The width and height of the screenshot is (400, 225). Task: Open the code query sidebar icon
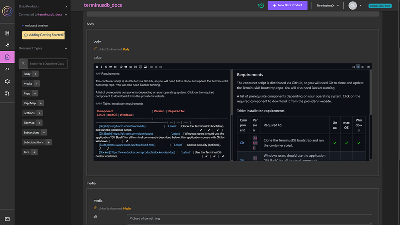[7, 69]
